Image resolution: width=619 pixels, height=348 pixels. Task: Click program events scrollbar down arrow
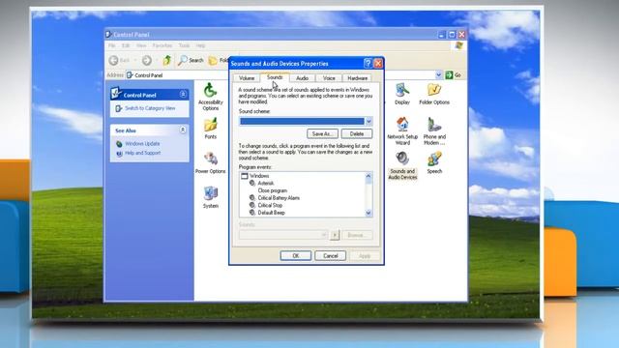(368, 213)
